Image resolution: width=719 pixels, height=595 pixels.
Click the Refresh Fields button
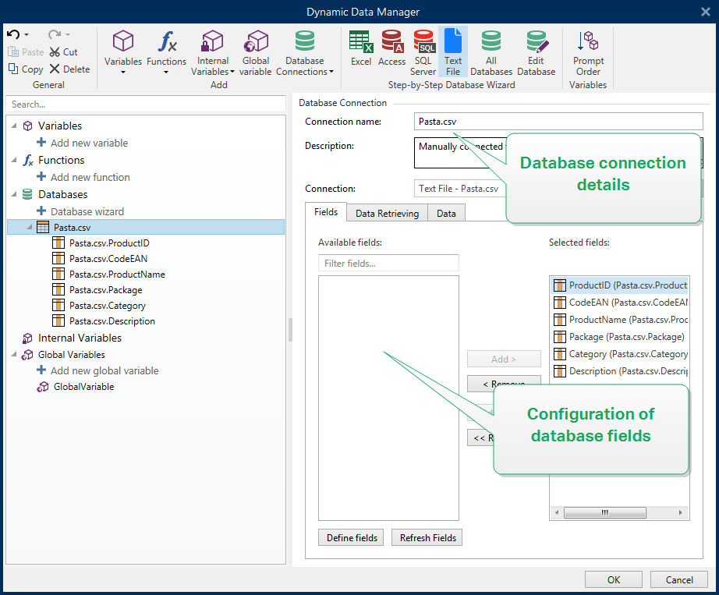[x=427, y=537]
